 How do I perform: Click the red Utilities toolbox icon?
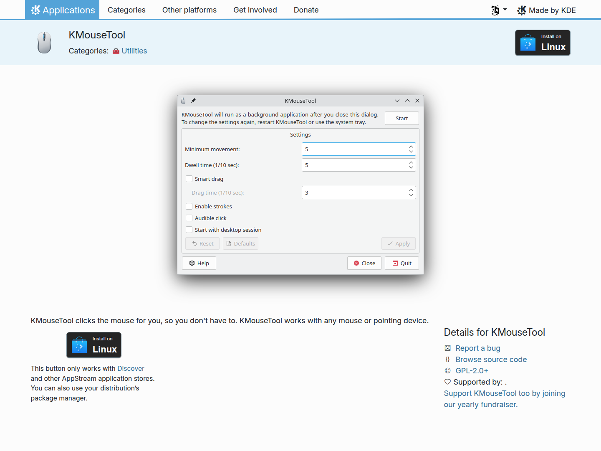tap(116, 51)
